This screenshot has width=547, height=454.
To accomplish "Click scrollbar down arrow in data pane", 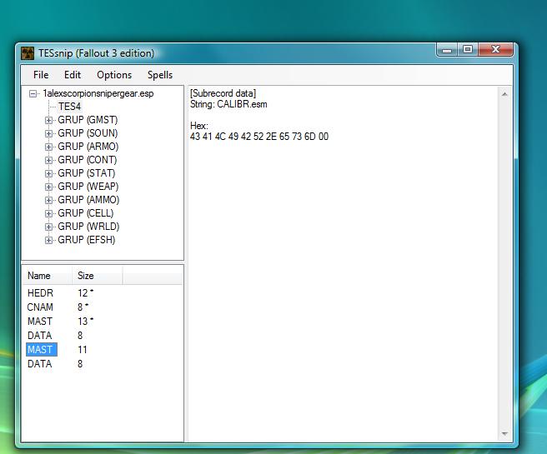I will (x=504, y=434).
